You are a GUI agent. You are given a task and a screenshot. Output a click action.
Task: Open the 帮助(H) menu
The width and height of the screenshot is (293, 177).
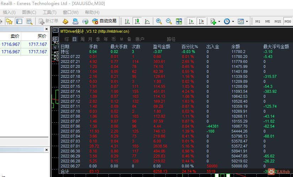click(92, 12)
